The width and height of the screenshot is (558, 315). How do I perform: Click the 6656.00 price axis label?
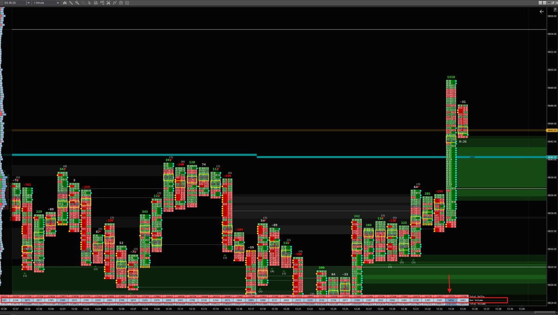(x=552, y=16)
